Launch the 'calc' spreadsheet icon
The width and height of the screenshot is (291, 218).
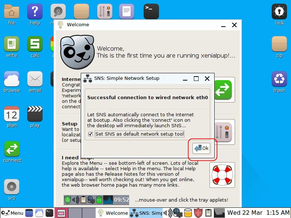35,44
